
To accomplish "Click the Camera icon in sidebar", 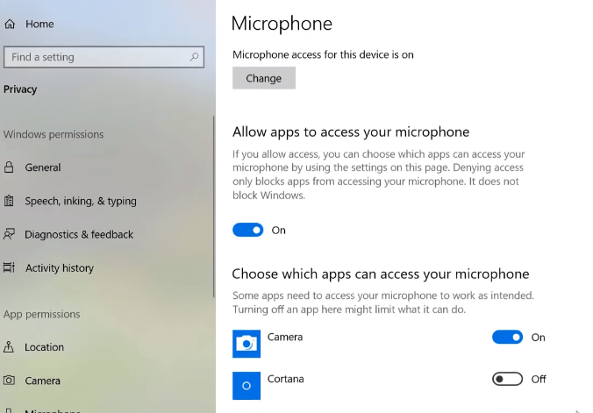I will pos(9,381).
